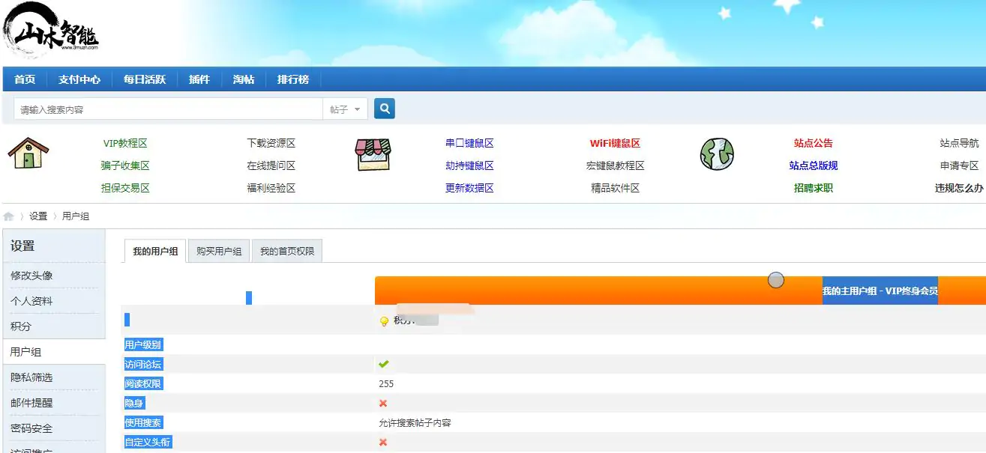Open 排行榜 in the navigation bar
This screenshot has height=453, width=986.
[293, 79]
